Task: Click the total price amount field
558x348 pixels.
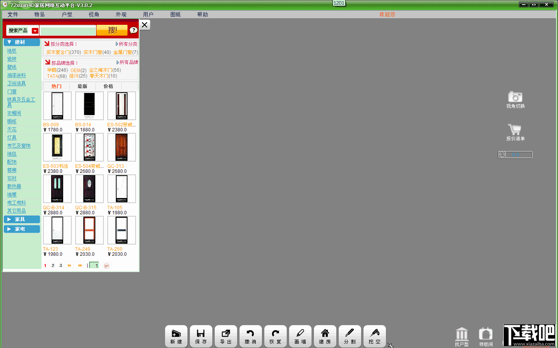Action: (x=519, y=155)
